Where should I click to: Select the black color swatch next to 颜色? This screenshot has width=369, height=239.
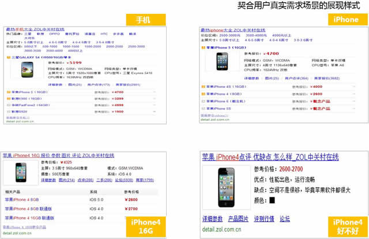click(272, 200)
